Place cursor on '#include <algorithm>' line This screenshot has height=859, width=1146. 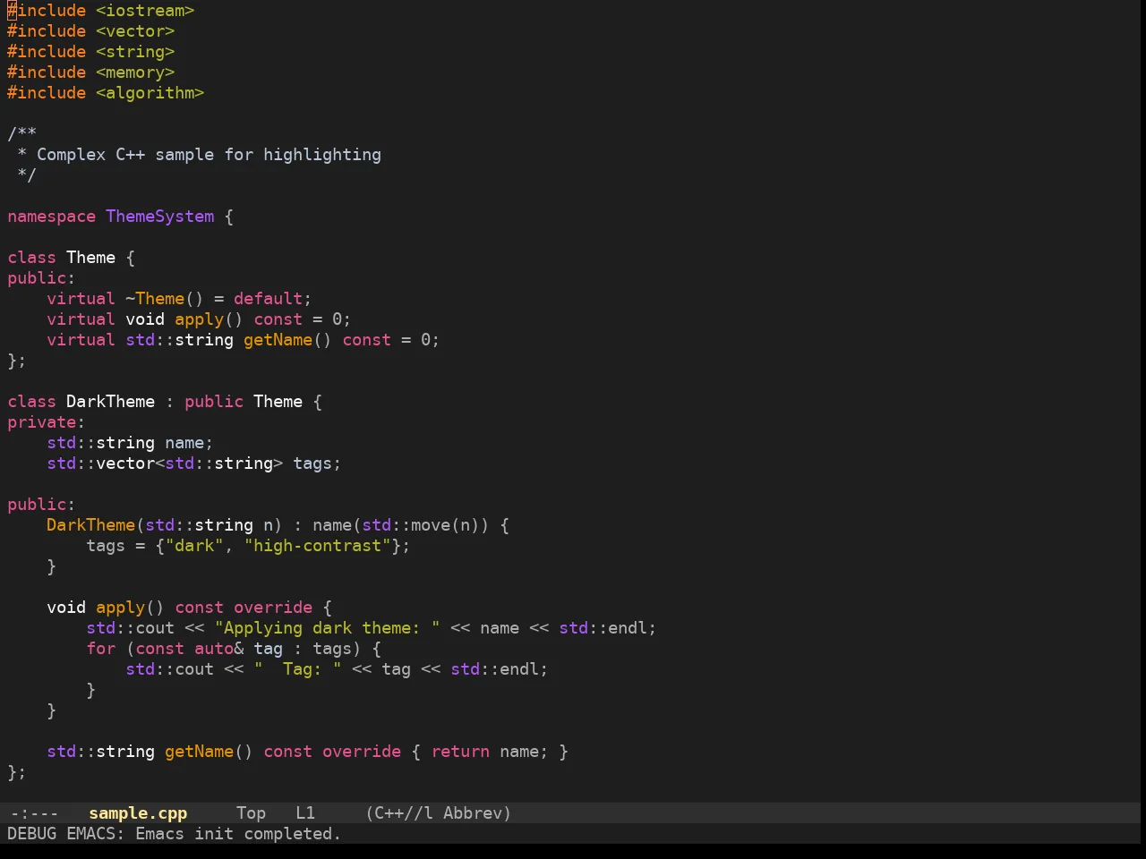(106, 93)
